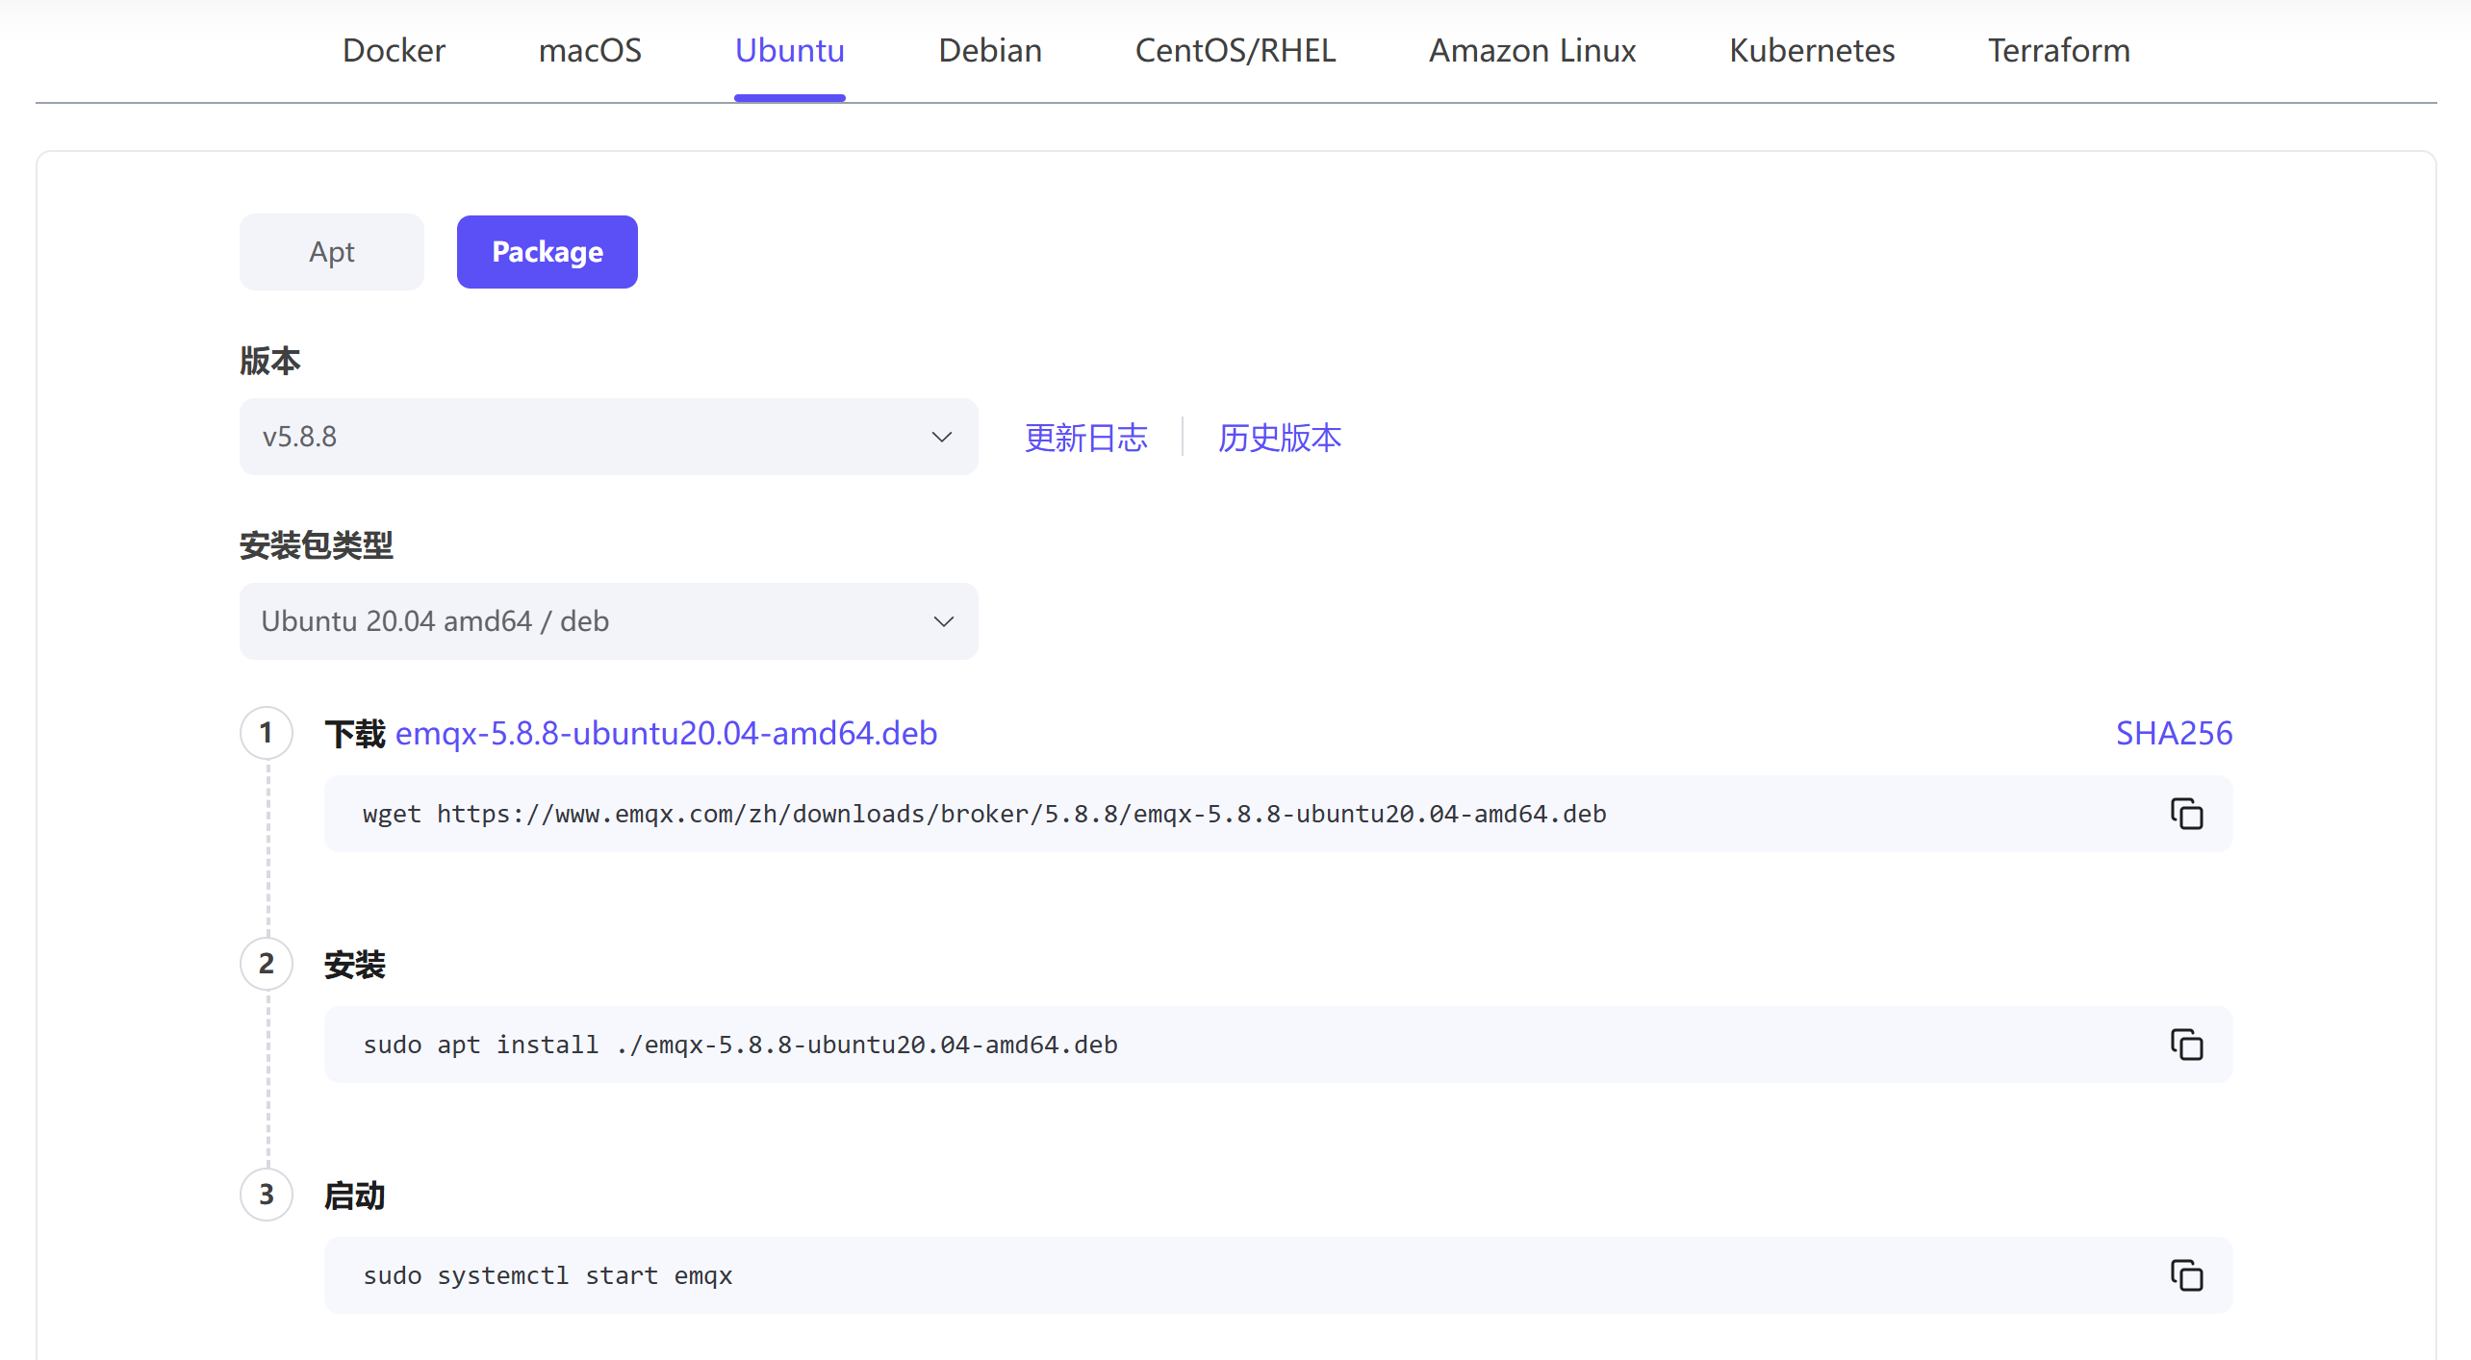Open the 更新日志 changelog link
The width and height of the screenshot is (2471, 1360).
[1085, 439]
